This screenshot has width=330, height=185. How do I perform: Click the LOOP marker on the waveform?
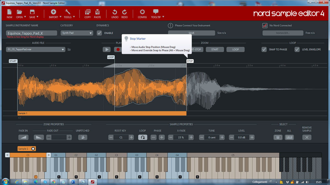111,57
